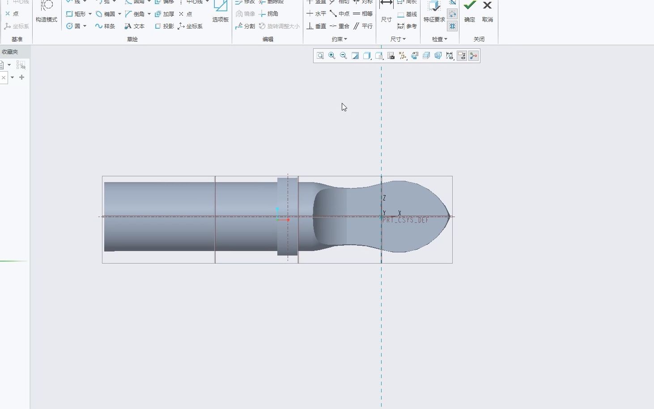This screenshot has height=409, width=654.
Task: Open the display style cube dropdown
Action: pos(367,55)
